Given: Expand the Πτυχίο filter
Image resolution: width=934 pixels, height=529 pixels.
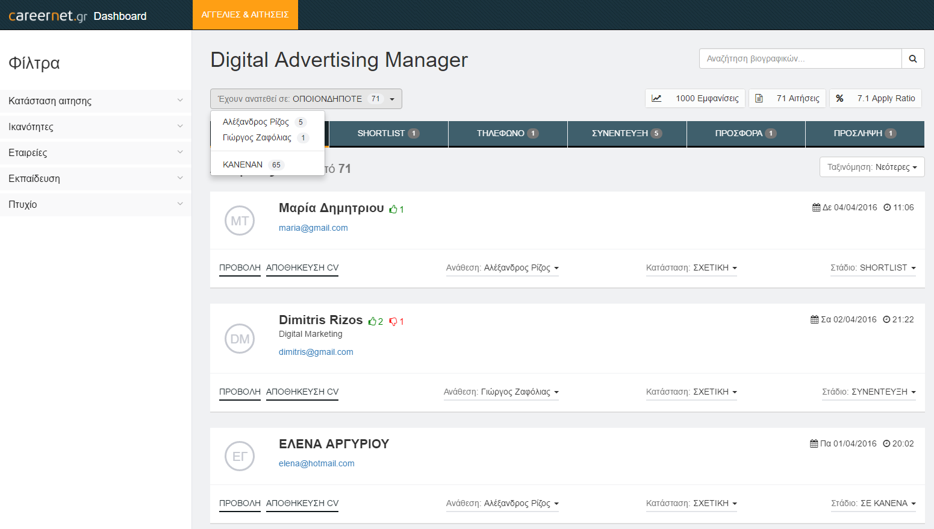Looking at the screenshot, I should coord(96,204).
